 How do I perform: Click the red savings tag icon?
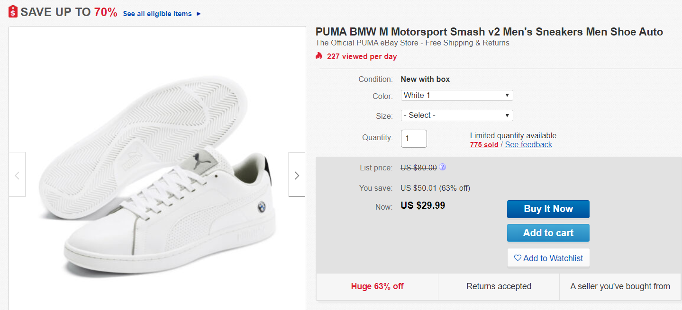tap(13, 12)
